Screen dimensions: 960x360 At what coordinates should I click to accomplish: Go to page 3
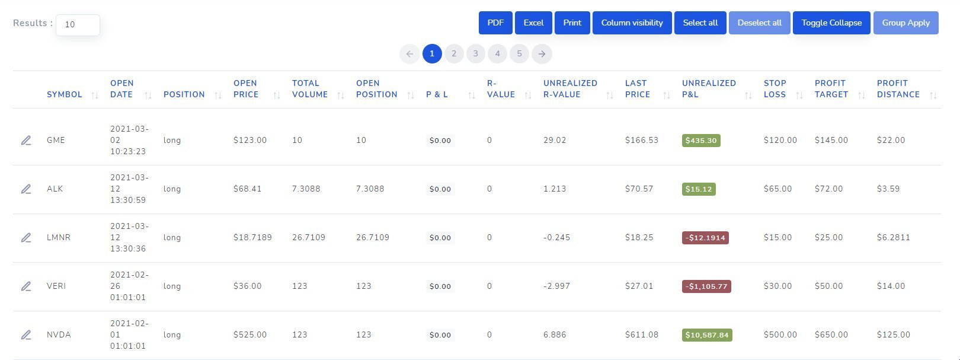(x=475, y=54)
